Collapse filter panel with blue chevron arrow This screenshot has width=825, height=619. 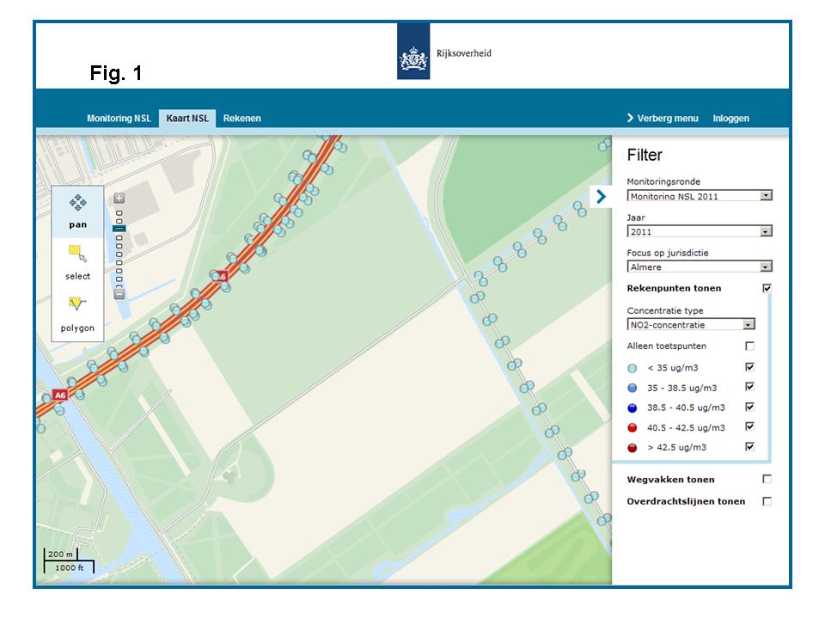[x=601, y=197]
